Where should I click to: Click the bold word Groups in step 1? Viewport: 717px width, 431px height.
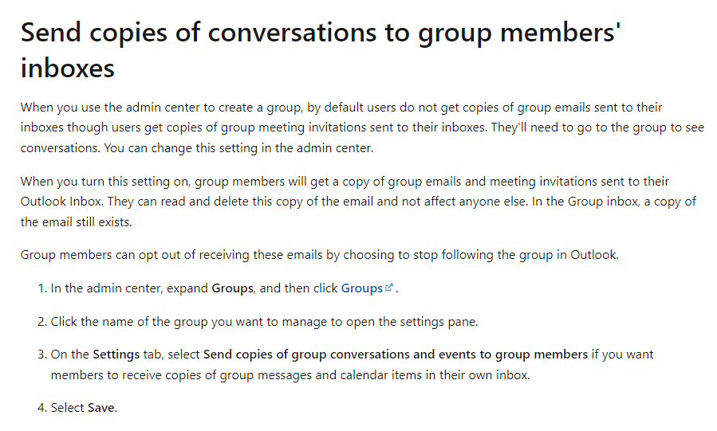pyautogui.click(x=232, y=288)
